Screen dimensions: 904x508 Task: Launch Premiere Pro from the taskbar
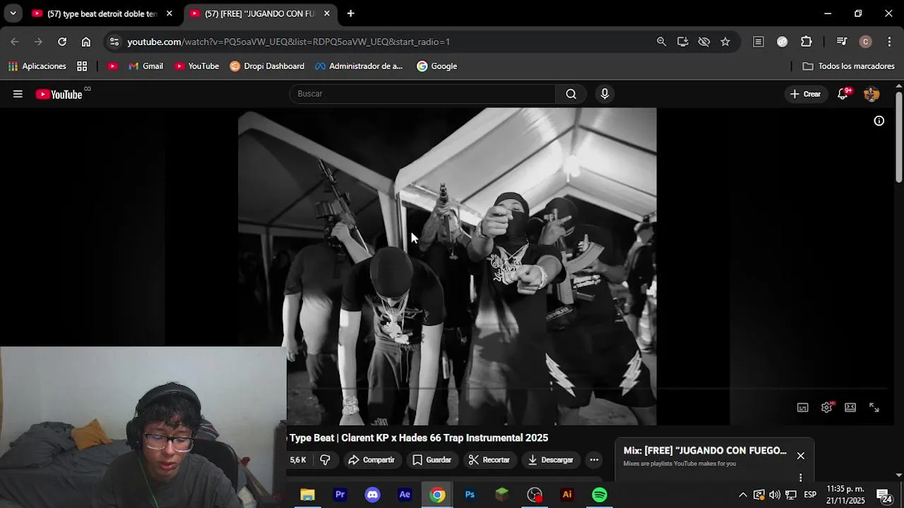340,495
